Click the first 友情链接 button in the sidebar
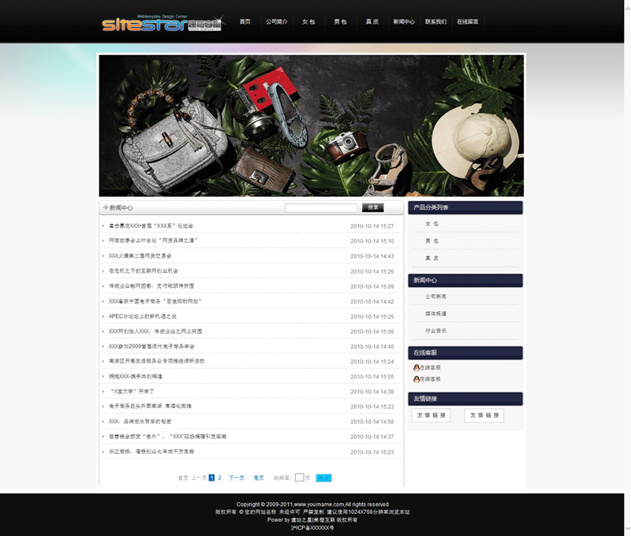Screen dimensions: 631x536 coord(431,415)
